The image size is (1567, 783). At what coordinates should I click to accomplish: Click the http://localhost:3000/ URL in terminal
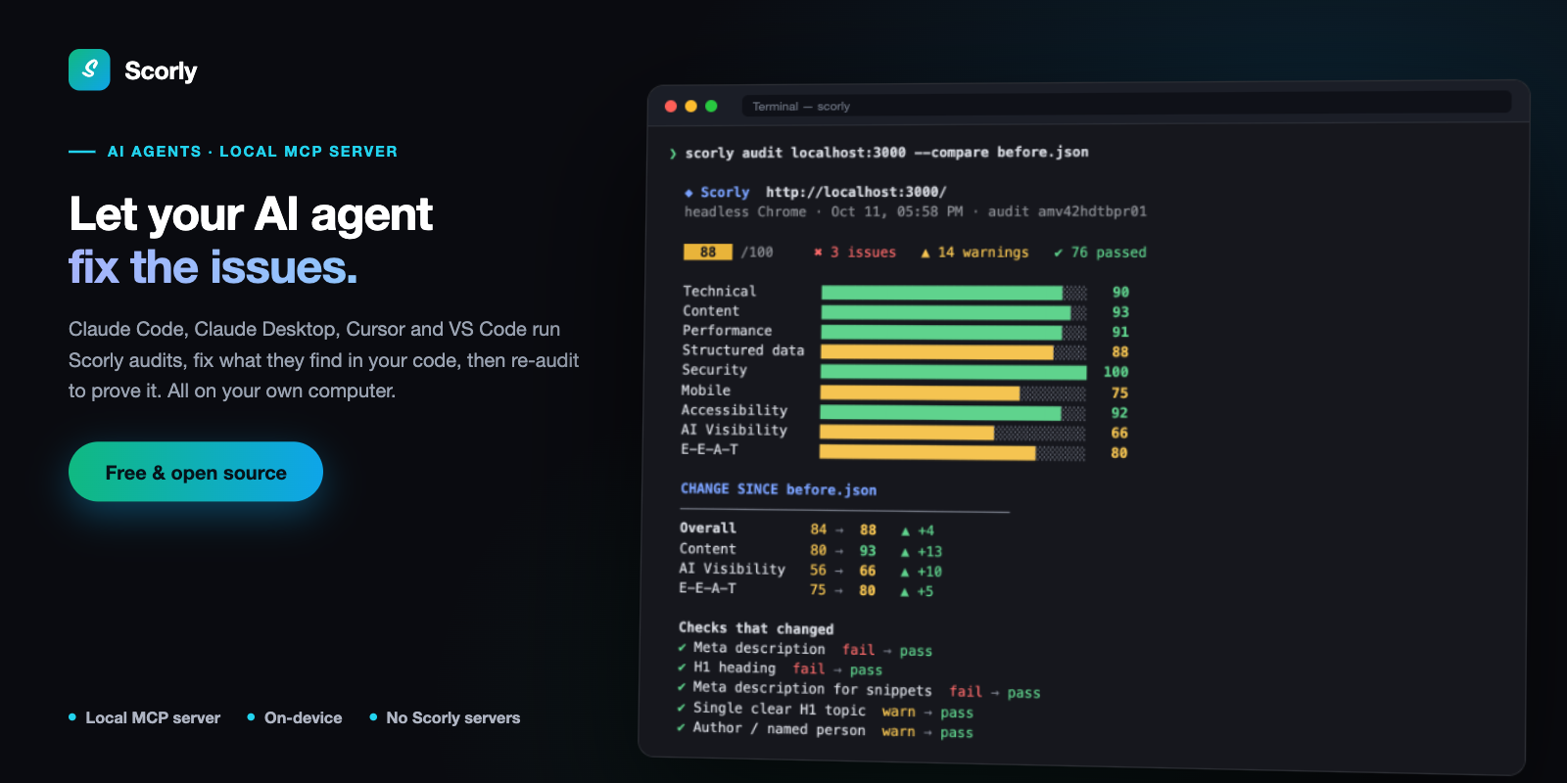click(856, 192)
